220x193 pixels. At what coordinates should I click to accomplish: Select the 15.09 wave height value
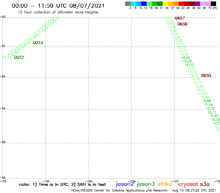point(187,61)
